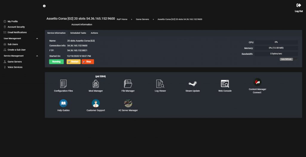This screenshot has height=157, width=306.
Task: Click the Sub Users sidebar label
Action: pyautogui.click(x=13, y=44)
